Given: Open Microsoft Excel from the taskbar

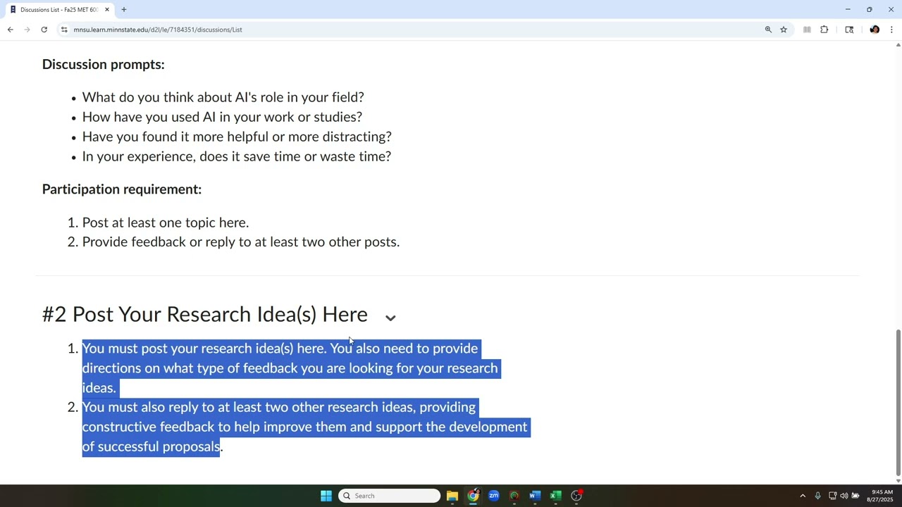Looking at the screenshot, I should click(556, 496).
